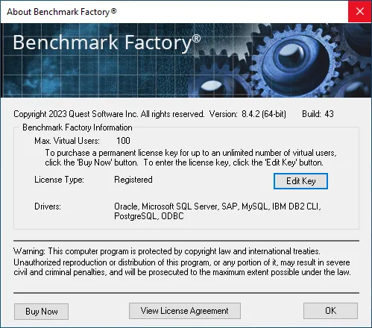372x328 pixels.
Task: Click the About Benchmark Factory window title
Action: click(x=62, y=12)
